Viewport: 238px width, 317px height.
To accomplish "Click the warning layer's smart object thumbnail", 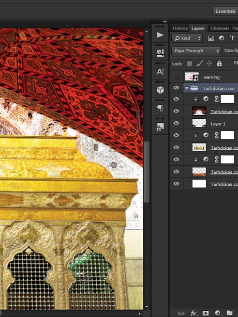I will click(x=192, y=76).
